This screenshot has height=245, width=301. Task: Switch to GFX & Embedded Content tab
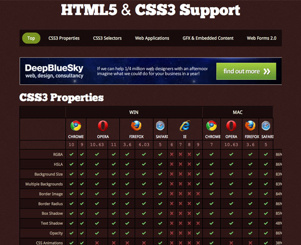coord(208,38)
